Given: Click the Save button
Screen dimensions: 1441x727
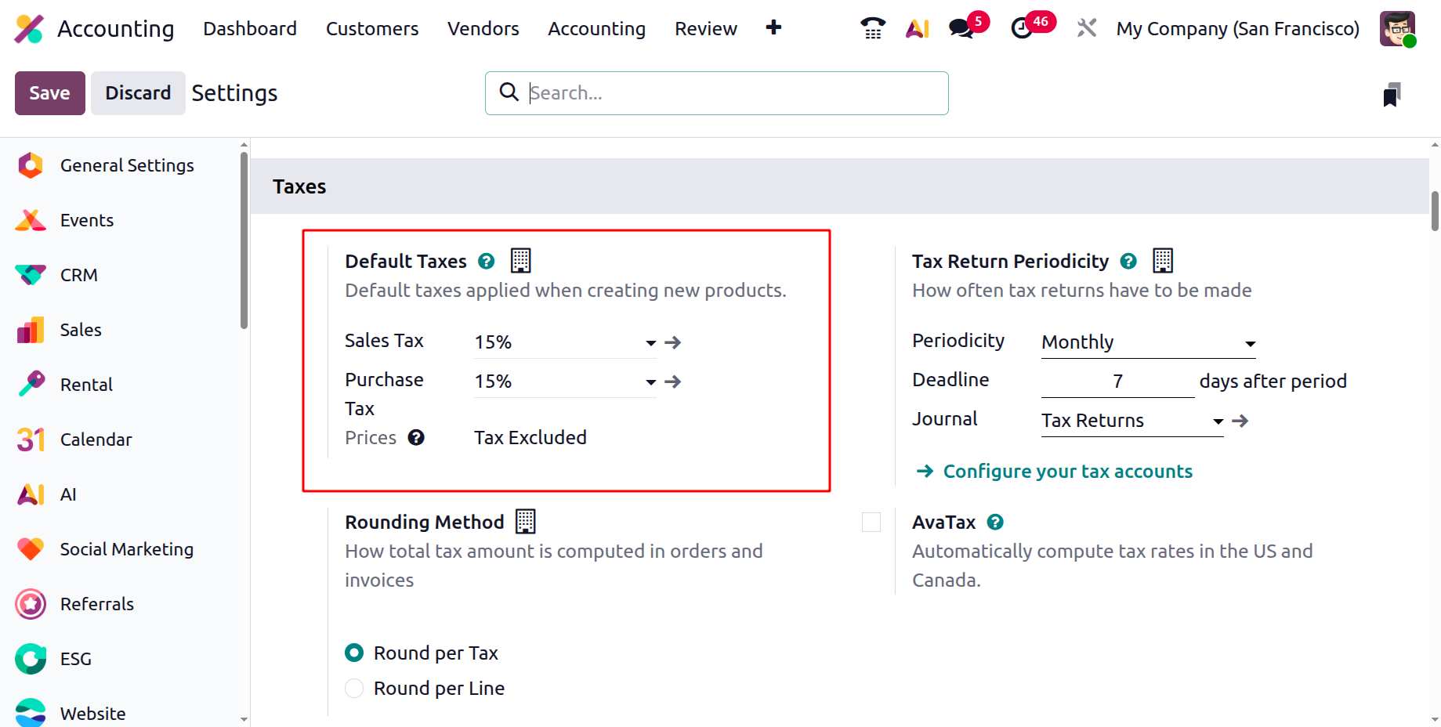Looking at the screenshot, I should (x=49, y=93).
